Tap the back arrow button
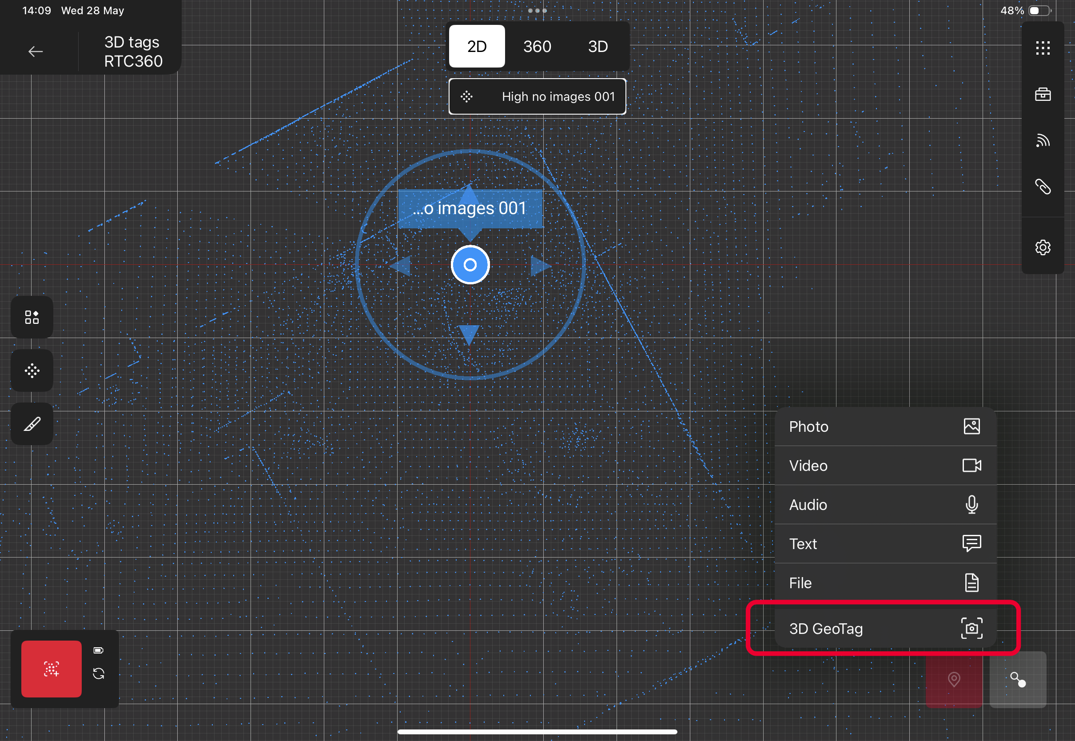Screen dimensions: 1075x741 (x=36, y=52)
